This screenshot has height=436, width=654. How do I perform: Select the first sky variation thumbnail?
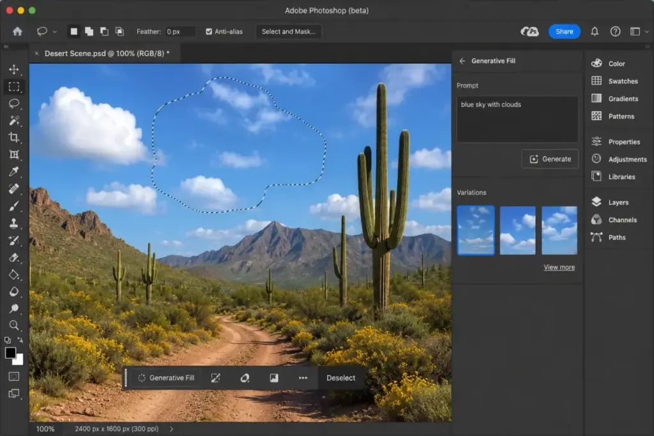tap(476, 230)
